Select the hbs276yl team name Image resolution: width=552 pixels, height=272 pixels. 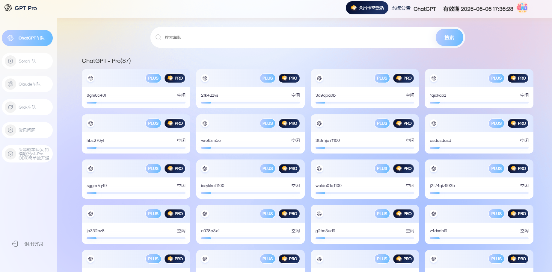(95, 140)
